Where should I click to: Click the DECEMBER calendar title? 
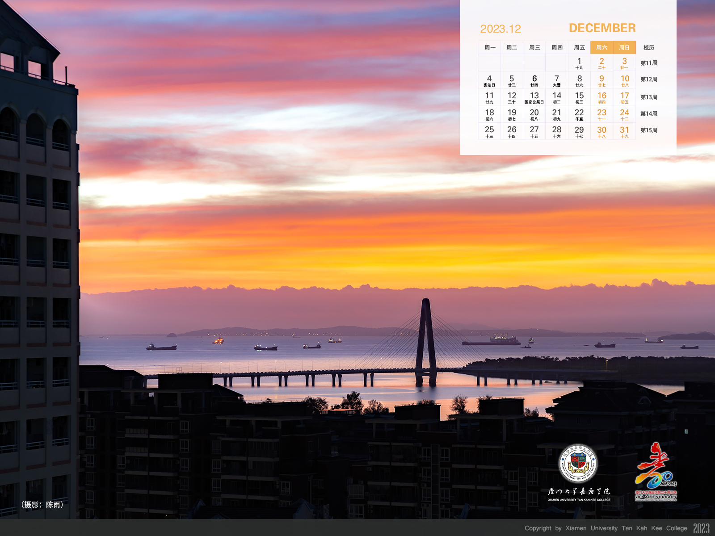[602, 28]
